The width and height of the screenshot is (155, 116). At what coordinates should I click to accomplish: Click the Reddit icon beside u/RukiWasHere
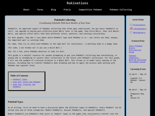131,29
